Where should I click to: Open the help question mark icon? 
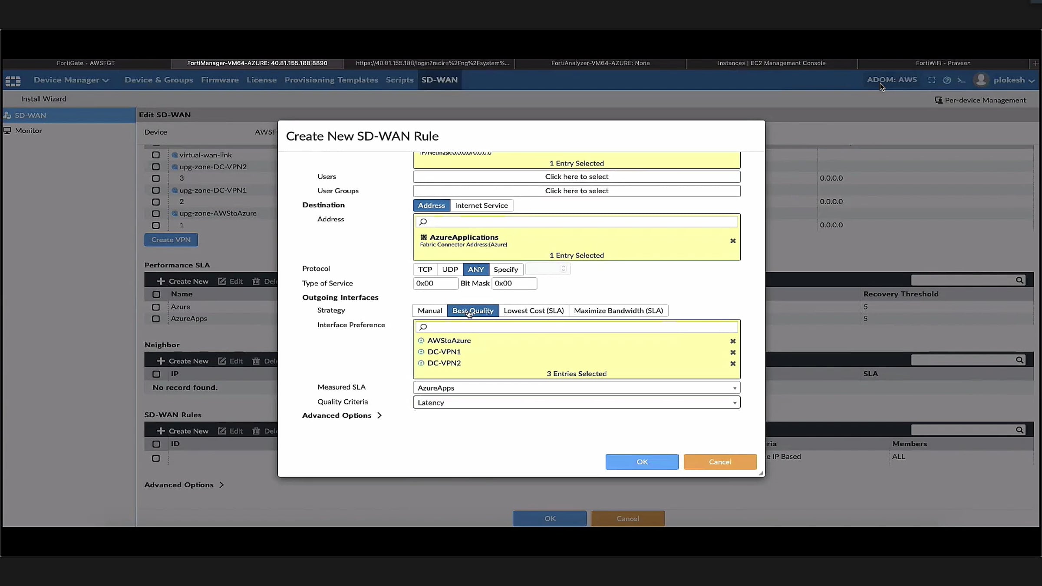coord(947,80)
